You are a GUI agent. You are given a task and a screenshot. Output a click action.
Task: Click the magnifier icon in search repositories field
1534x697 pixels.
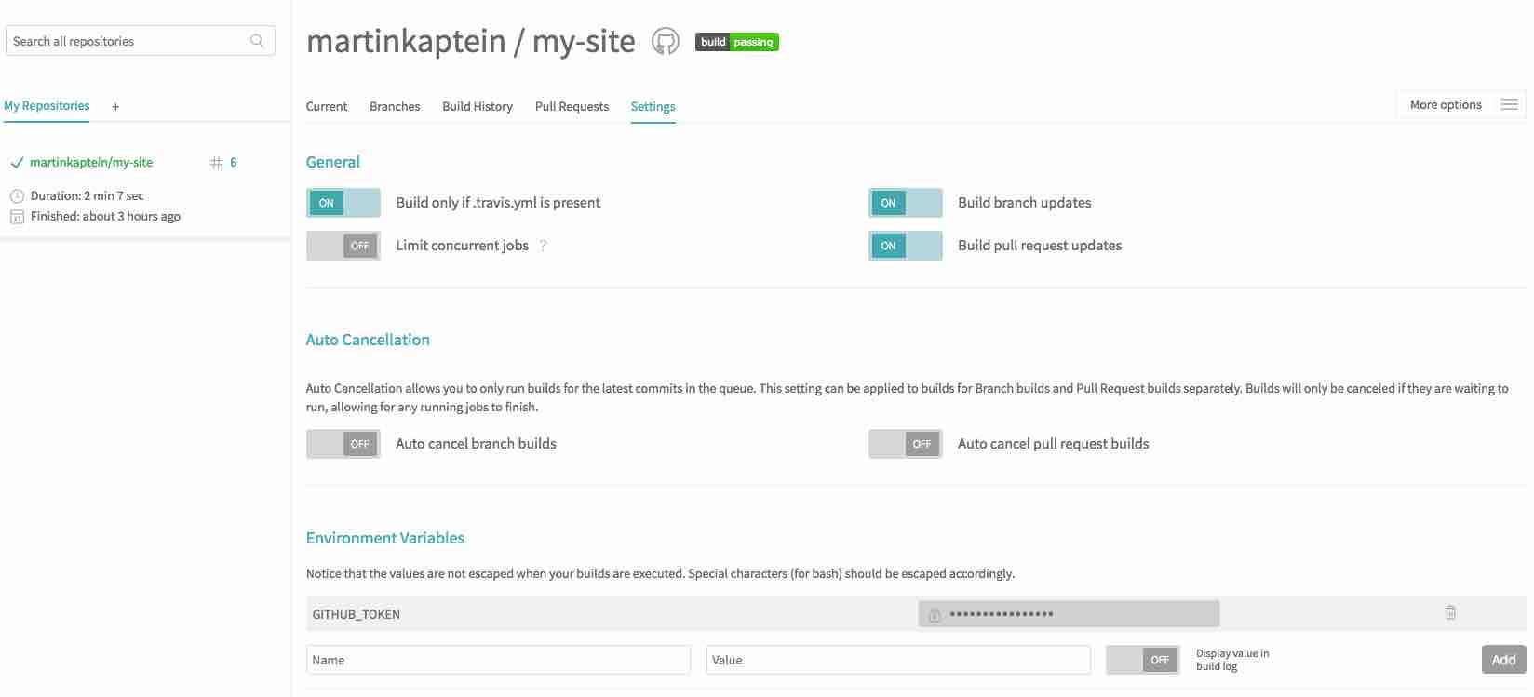tap(257, 41)
